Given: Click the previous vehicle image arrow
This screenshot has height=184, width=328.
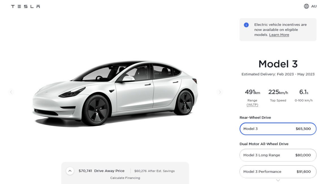Looking at the screenshot, I should click(x=11, y=92).
